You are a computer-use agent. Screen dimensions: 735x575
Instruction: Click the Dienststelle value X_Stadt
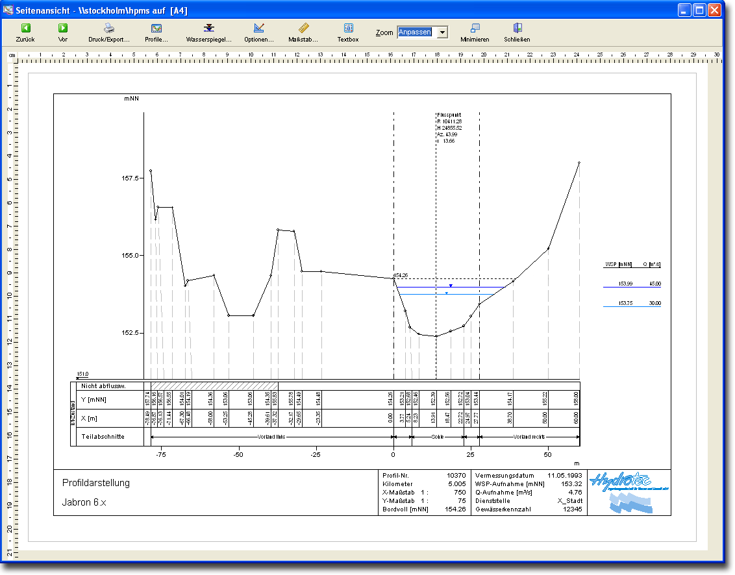click(570, 501)
